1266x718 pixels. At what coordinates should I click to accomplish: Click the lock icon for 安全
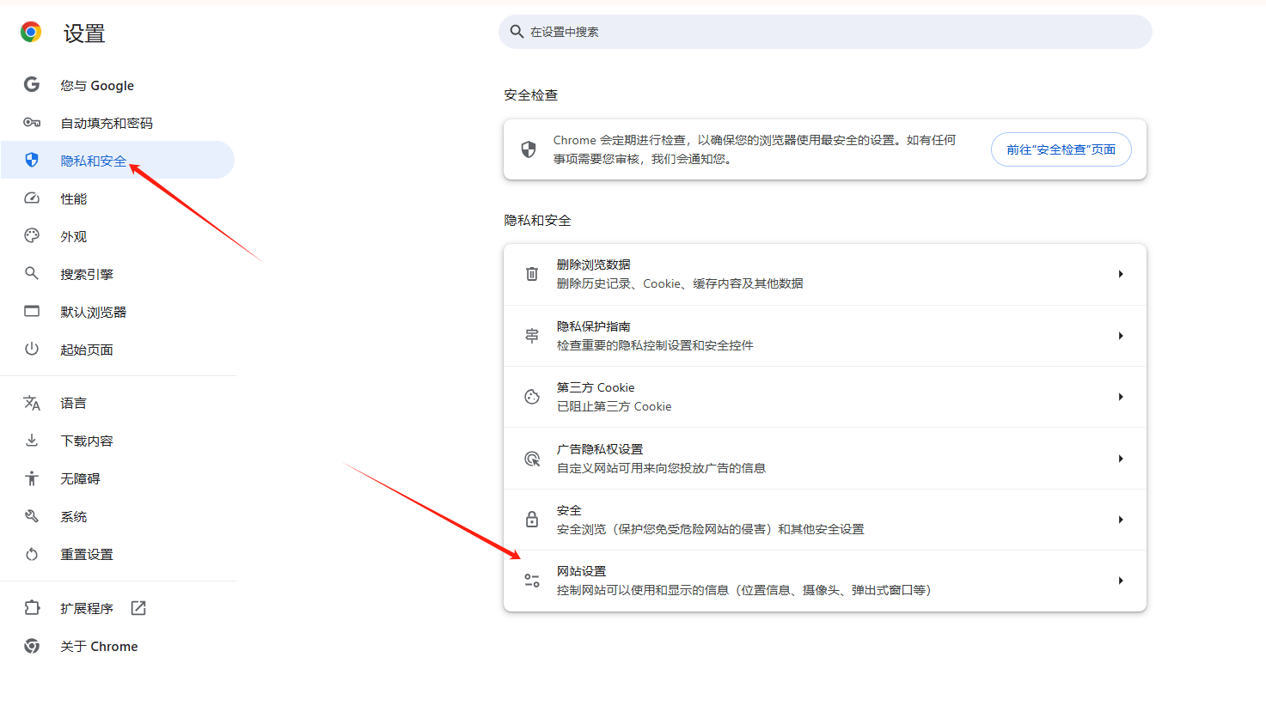532,520
